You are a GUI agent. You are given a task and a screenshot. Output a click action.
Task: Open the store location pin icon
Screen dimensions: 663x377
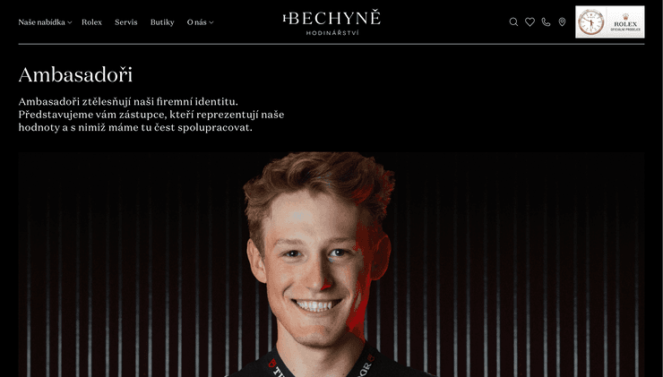pyautogui.click(x=562, y=22)
